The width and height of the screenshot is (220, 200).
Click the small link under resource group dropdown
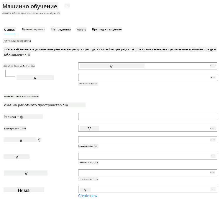click(88, 84)
